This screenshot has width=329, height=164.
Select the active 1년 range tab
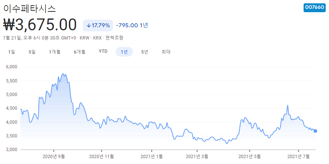coord(124,52)
